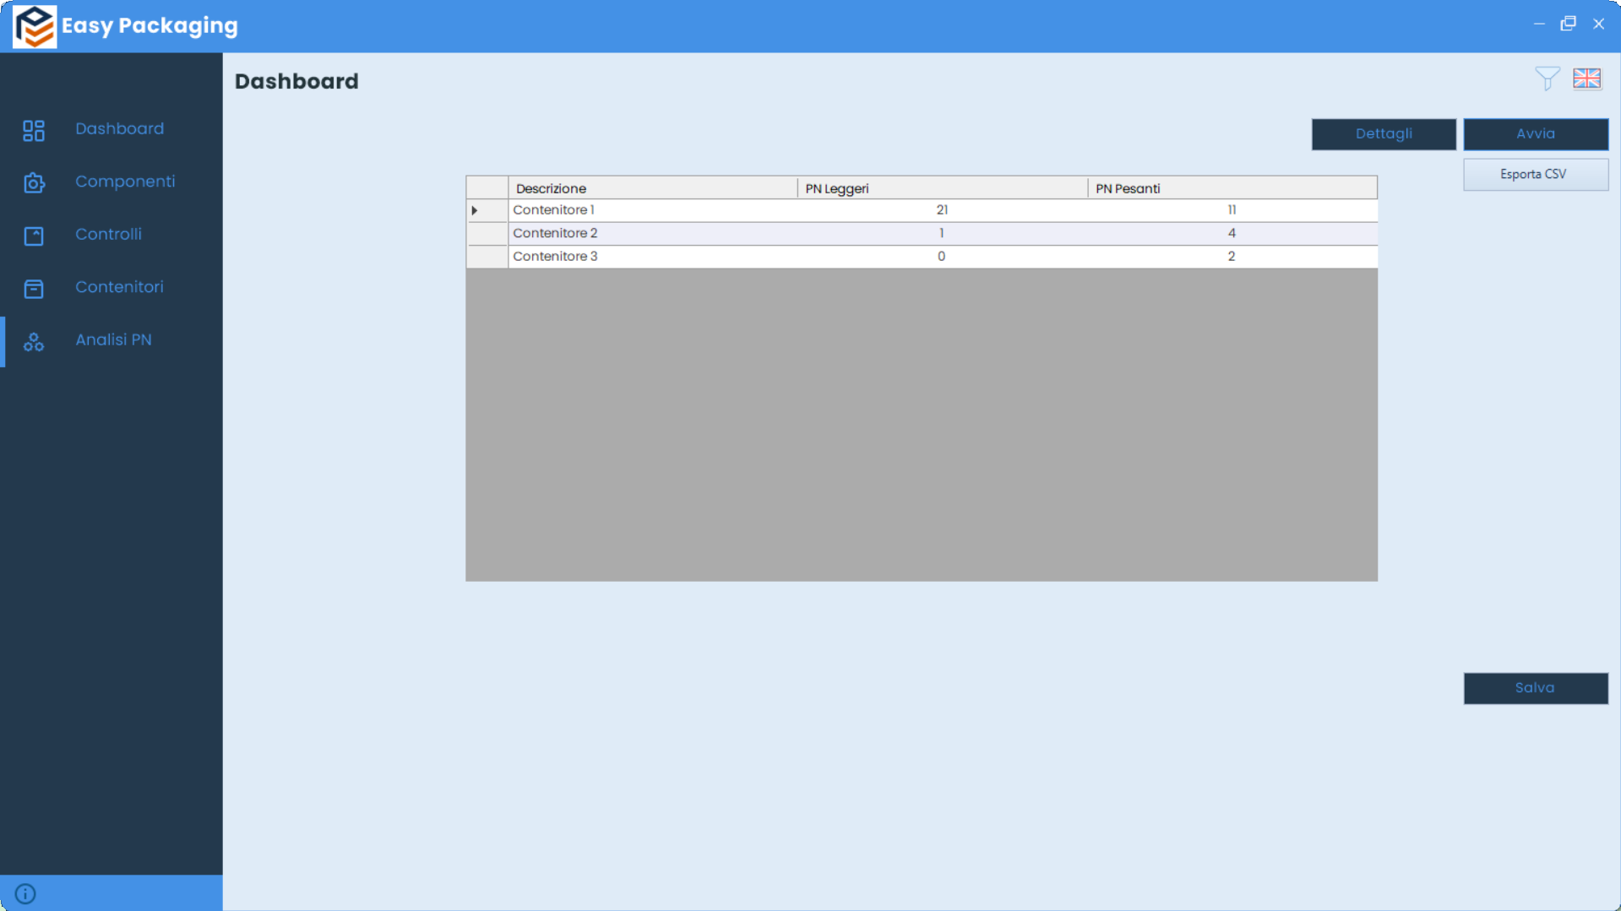Open the filter funnel icon
Image resolution: width=1621 pixels, height=911 pixels.
[1547, 79]
